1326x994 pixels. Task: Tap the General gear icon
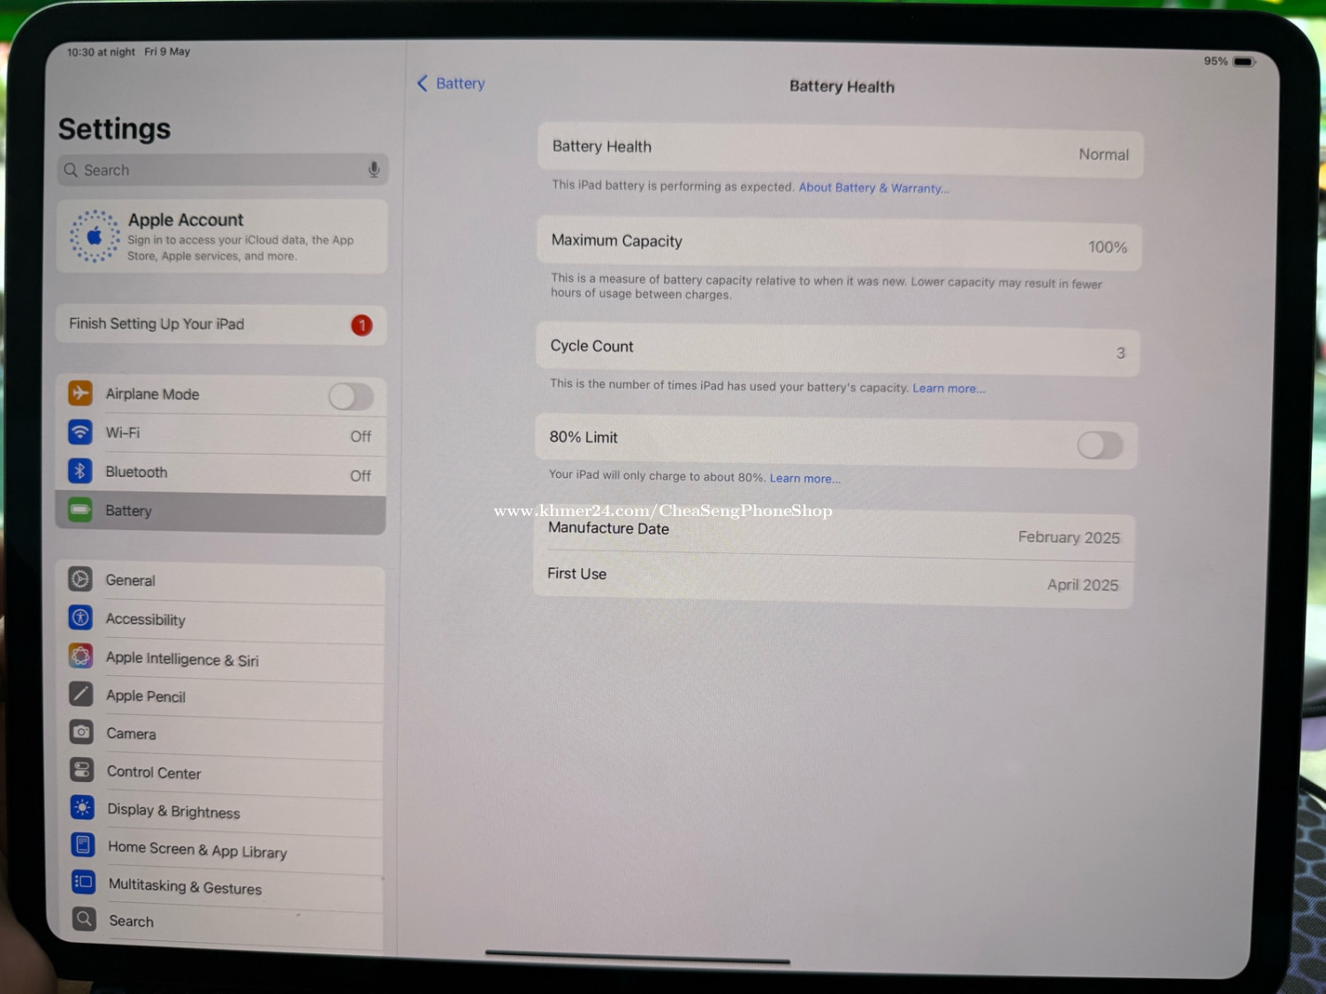(80, 580)
